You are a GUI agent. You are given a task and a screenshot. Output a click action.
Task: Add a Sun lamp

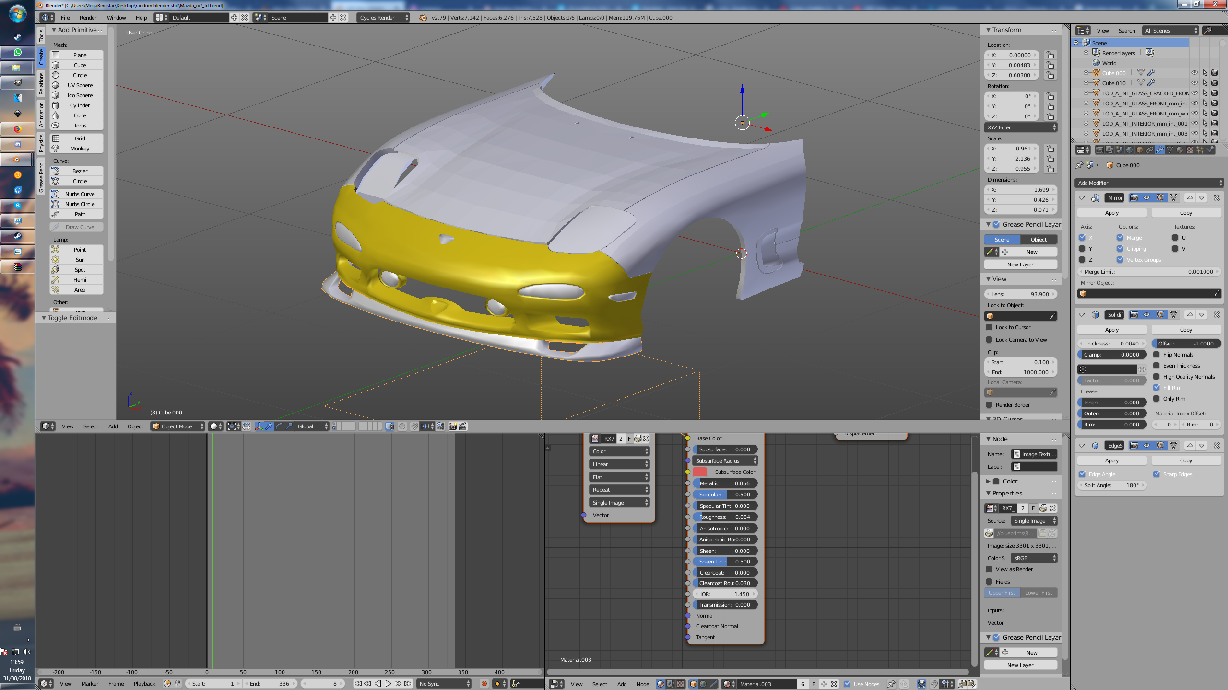77,260
